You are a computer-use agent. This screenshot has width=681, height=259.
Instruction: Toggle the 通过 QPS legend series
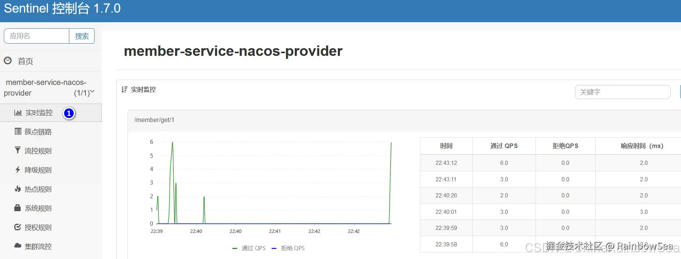coord(249,248)
